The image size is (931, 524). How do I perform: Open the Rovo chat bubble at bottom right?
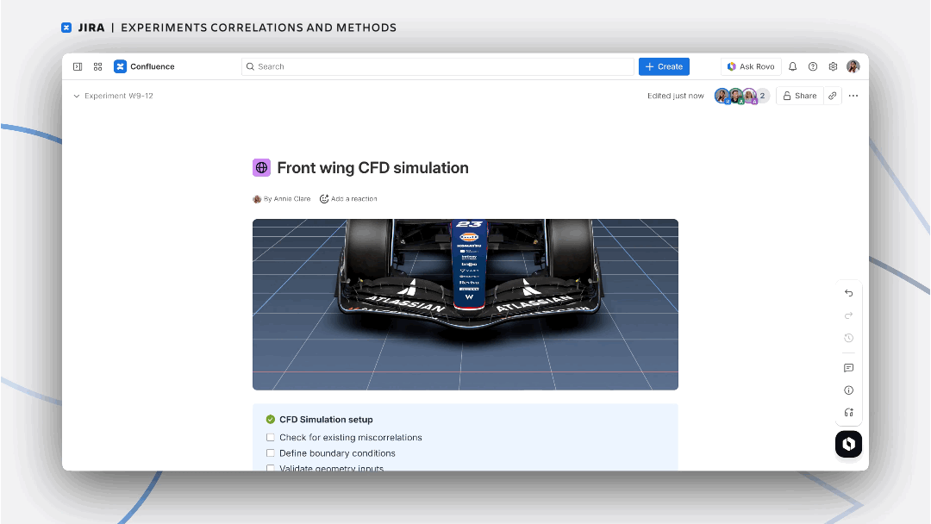pyautogui.click(x=848, y=444)
